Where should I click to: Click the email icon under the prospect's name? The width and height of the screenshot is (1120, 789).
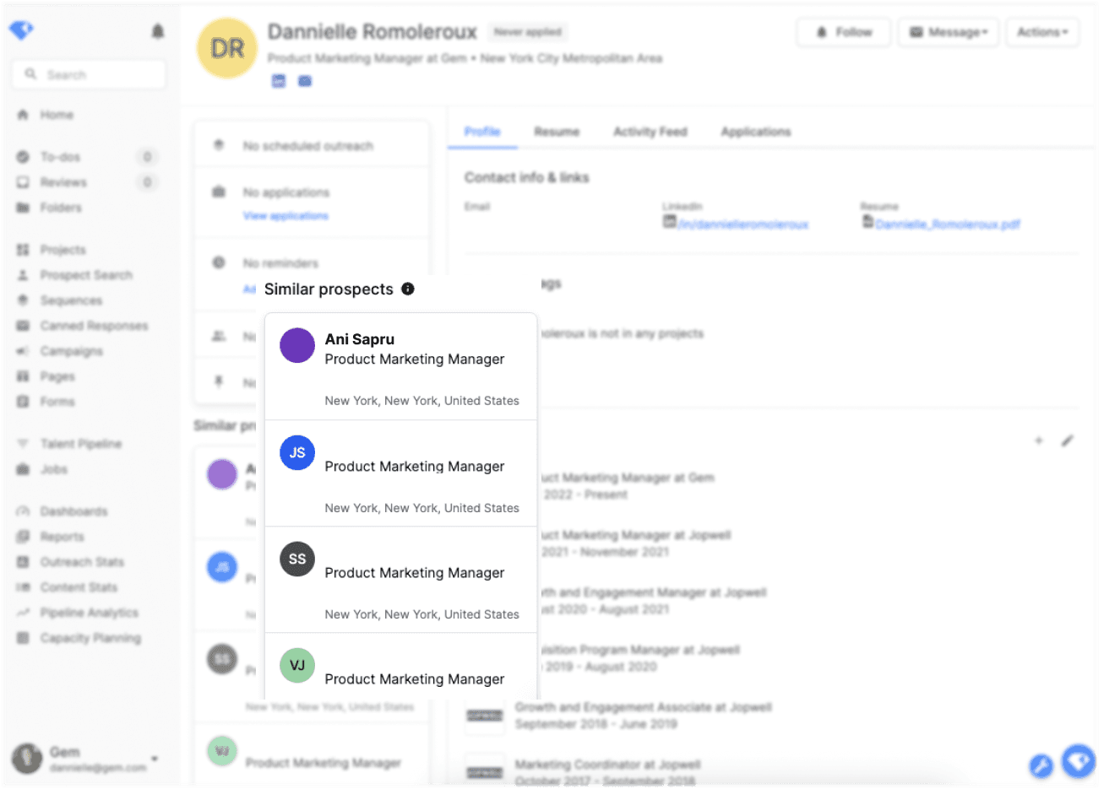tap(305, 81)
